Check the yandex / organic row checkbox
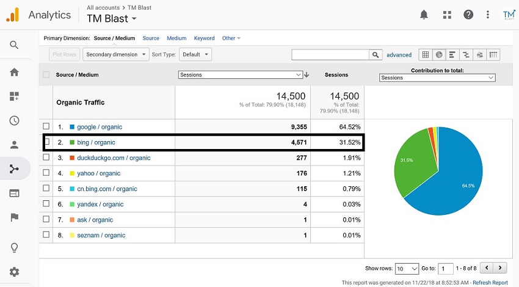The width and height of the screenshot is (519, 287). click(x=46, y=203)
